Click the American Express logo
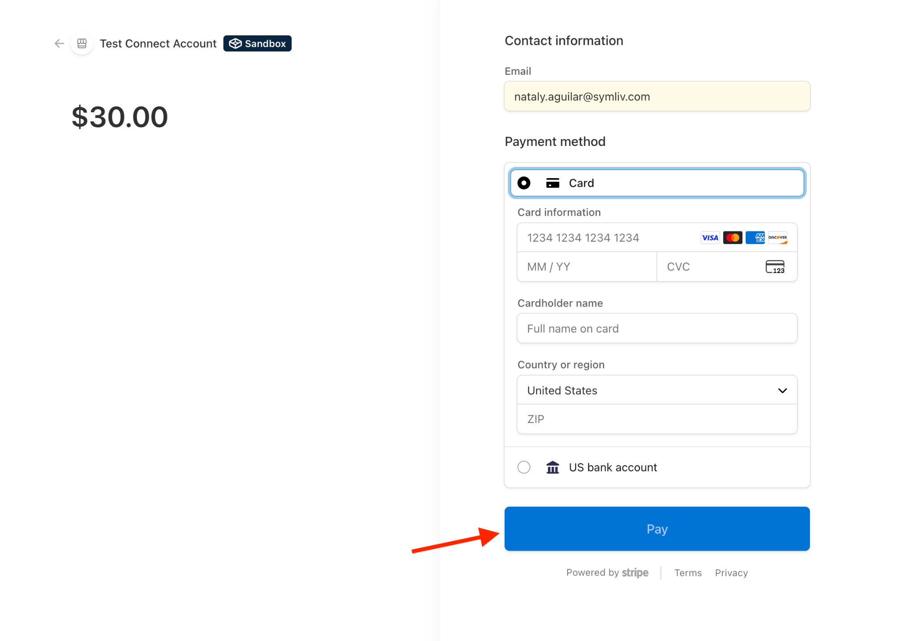Image resolution: width=916 pixels, height=641 pixels. coord(755,238)
